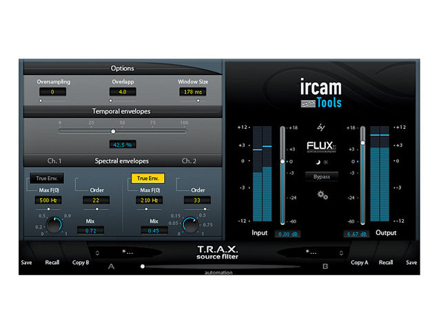Click the A/B automation morph slider
The width and height of the screenshot is (441, 331).
pos(222,266)
